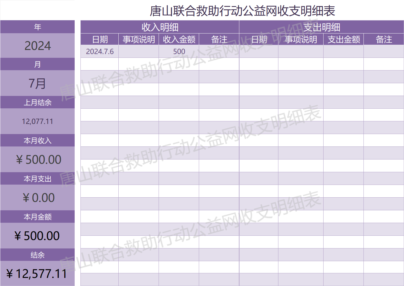Select the final balance ¥12,577.11
This screenshot has height=286, width=404.
38,274
